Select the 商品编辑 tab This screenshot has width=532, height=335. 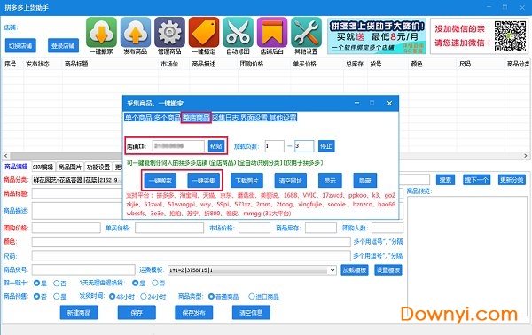[16, 167]
